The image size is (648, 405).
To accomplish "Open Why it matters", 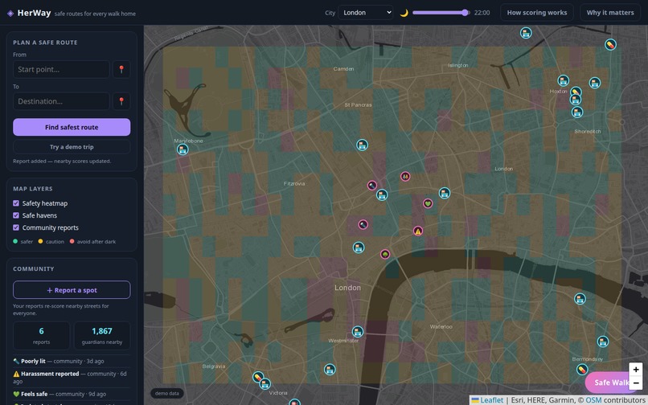I will pos(610,12).
